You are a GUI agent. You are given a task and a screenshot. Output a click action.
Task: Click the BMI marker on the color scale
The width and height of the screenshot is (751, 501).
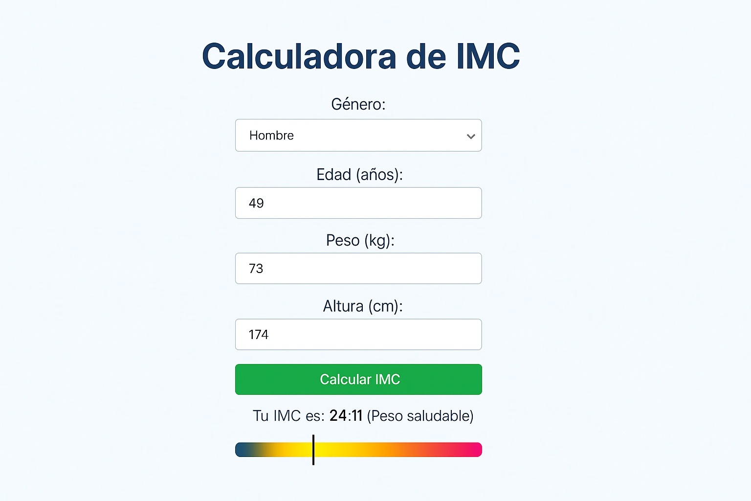pos(313,449)
